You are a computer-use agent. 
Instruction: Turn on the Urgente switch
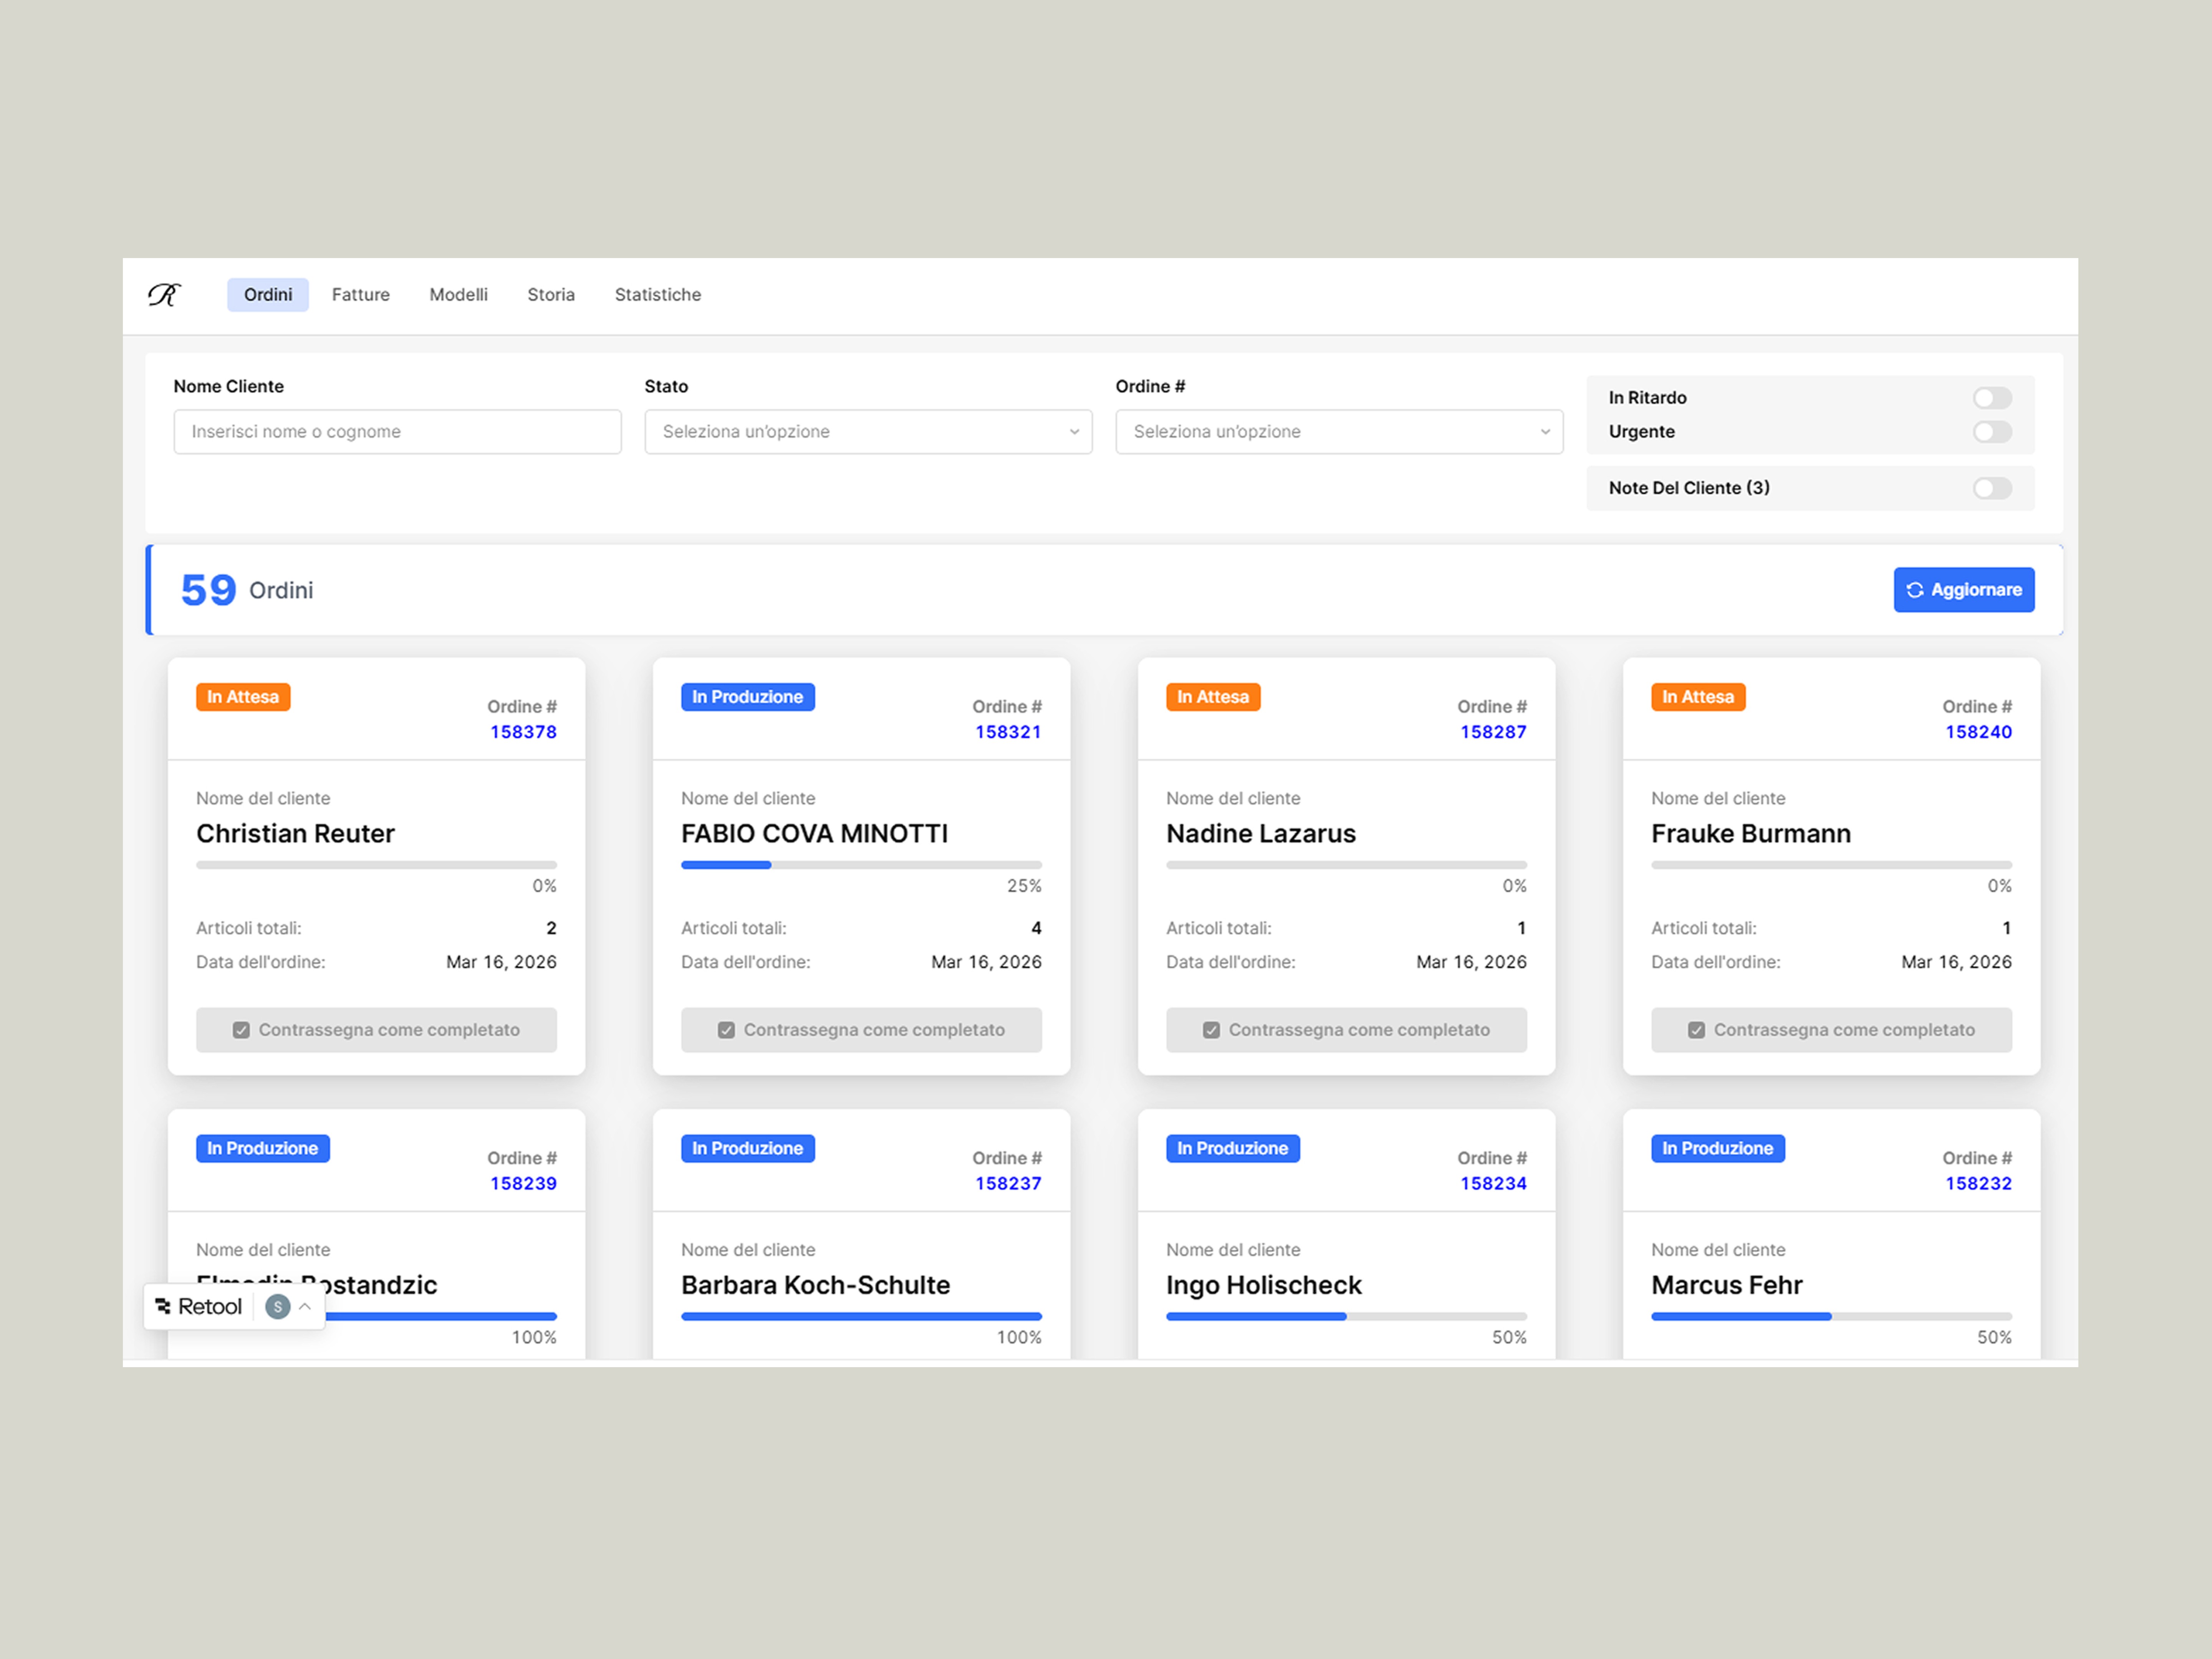point(1991,432)
